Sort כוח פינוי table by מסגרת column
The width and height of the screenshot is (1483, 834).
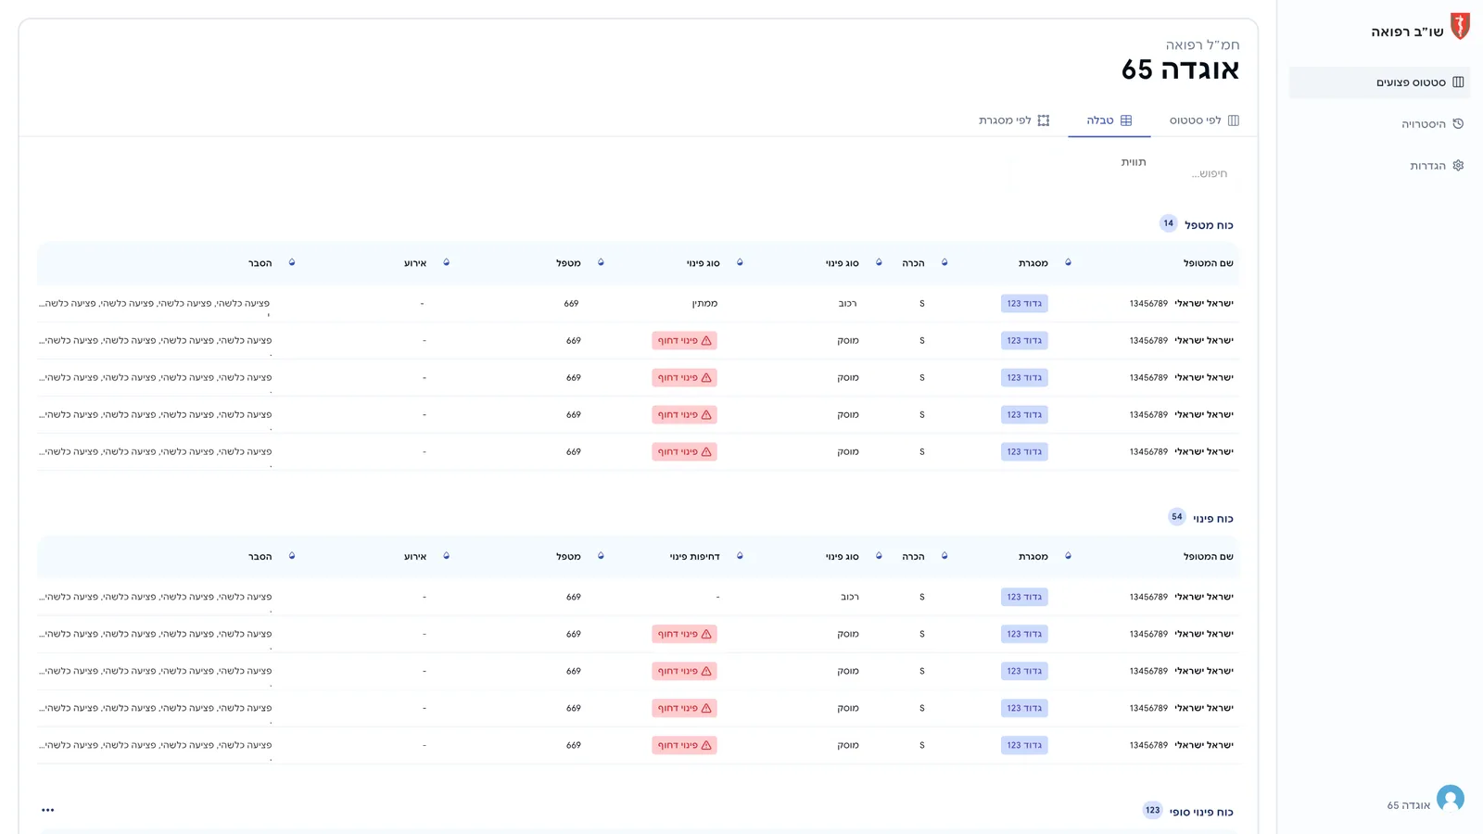(x=1068, y=557)
